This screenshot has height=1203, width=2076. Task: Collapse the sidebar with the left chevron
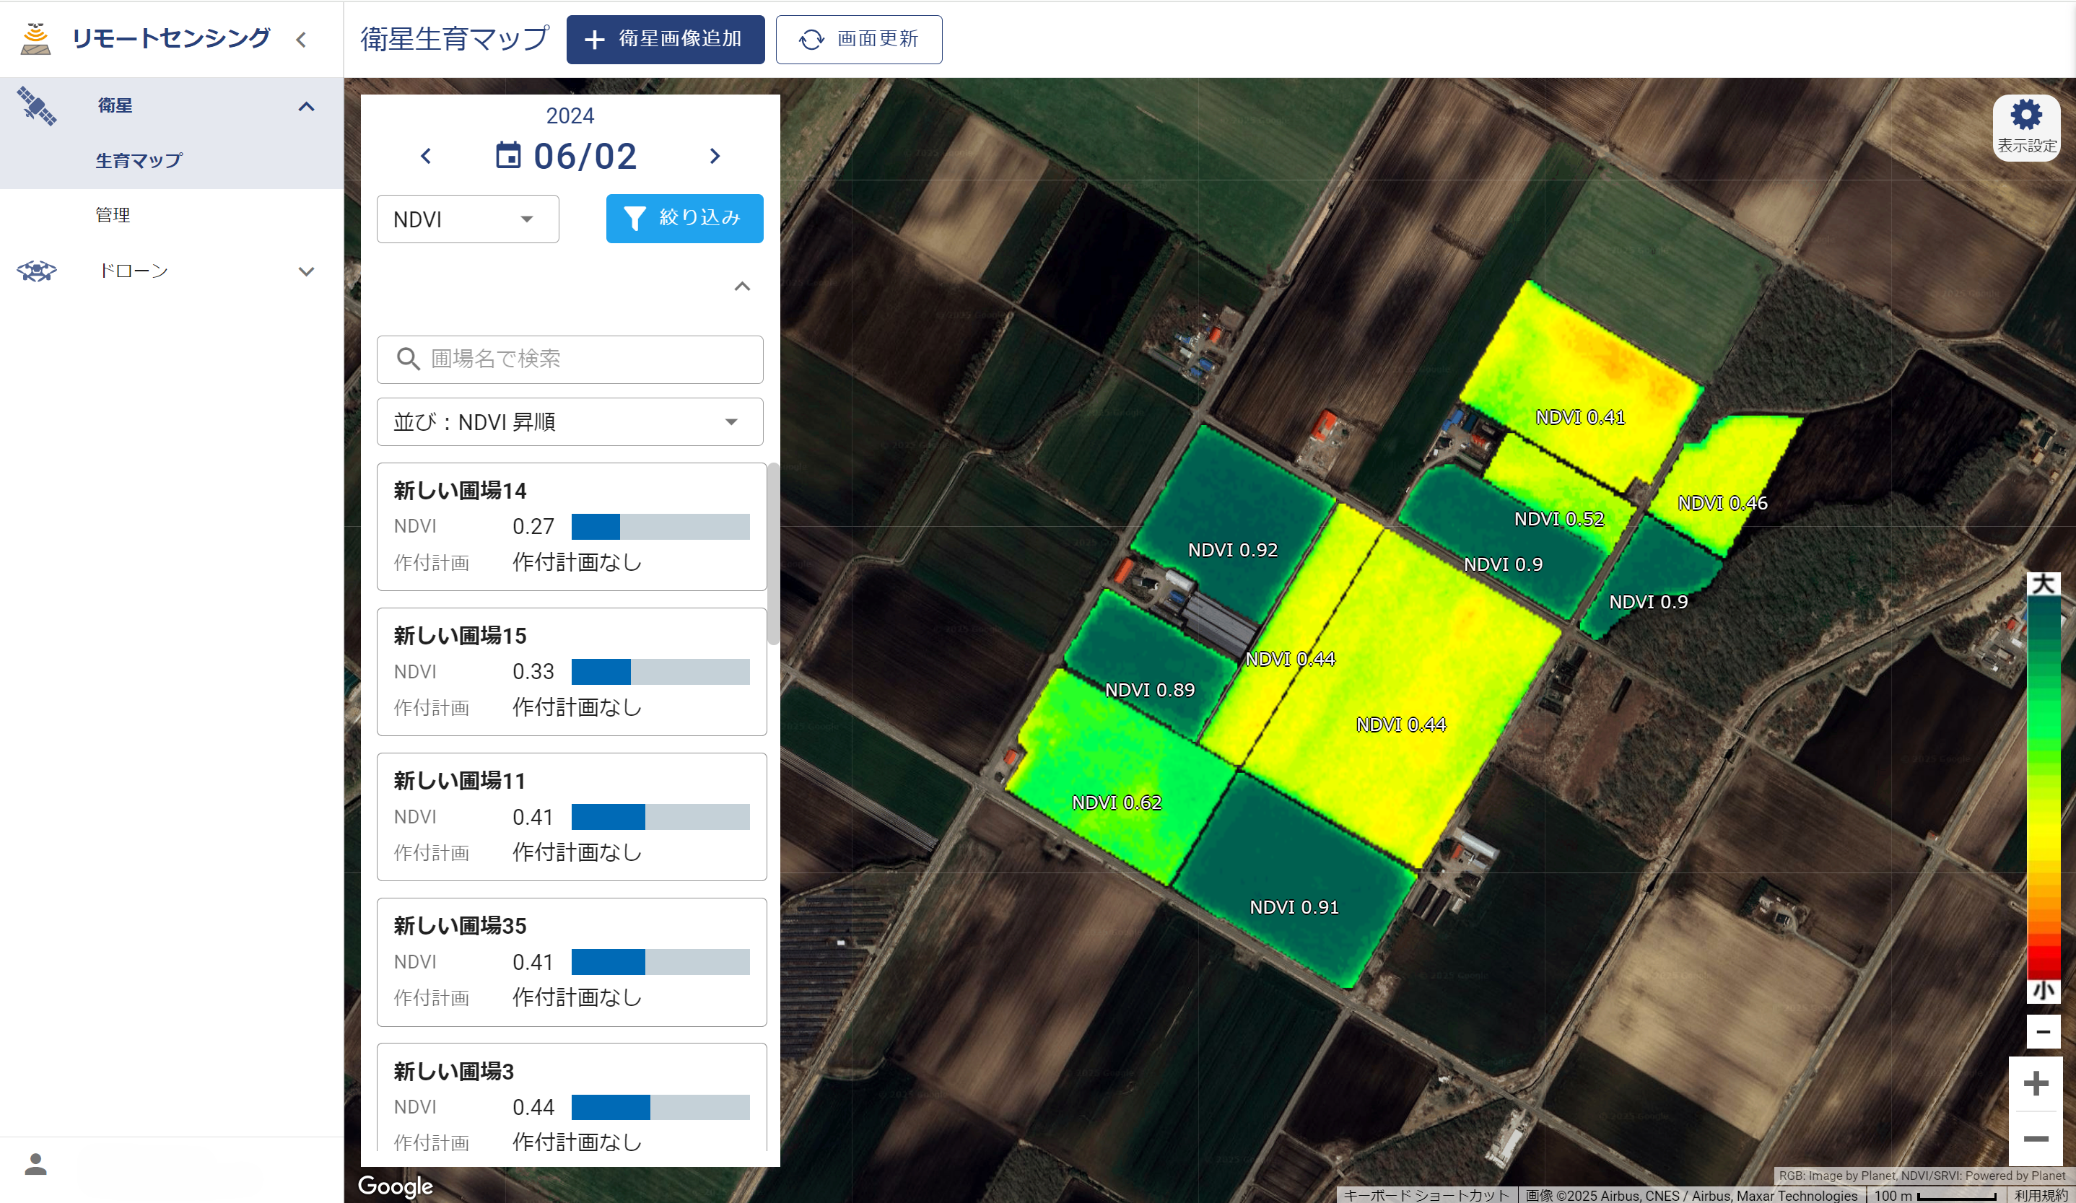click(x=302, y=40)
